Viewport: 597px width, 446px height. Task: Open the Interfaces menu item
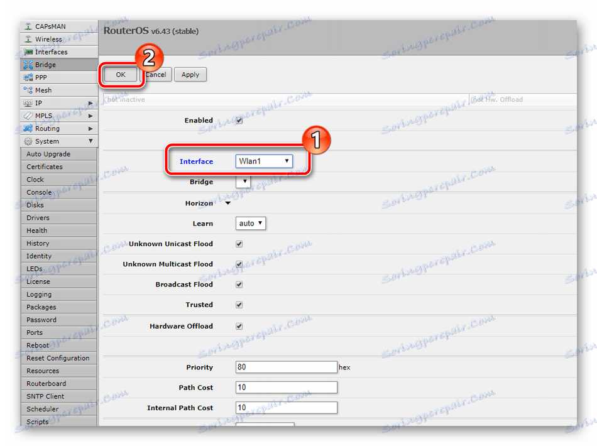59,52
